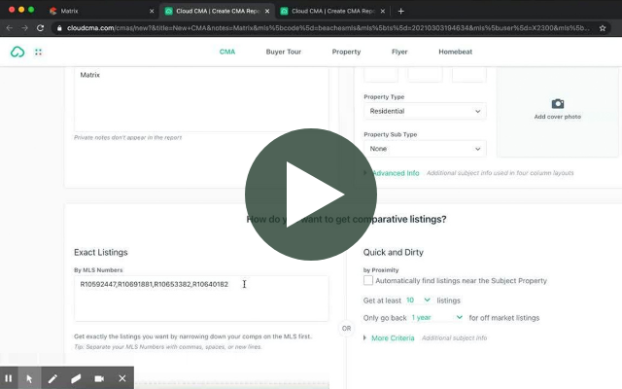This screenshot has width=622, height=389.
Task: Close the active Cloud CMA browser tab
Action: pyautogui.click(x=267, y=11)
